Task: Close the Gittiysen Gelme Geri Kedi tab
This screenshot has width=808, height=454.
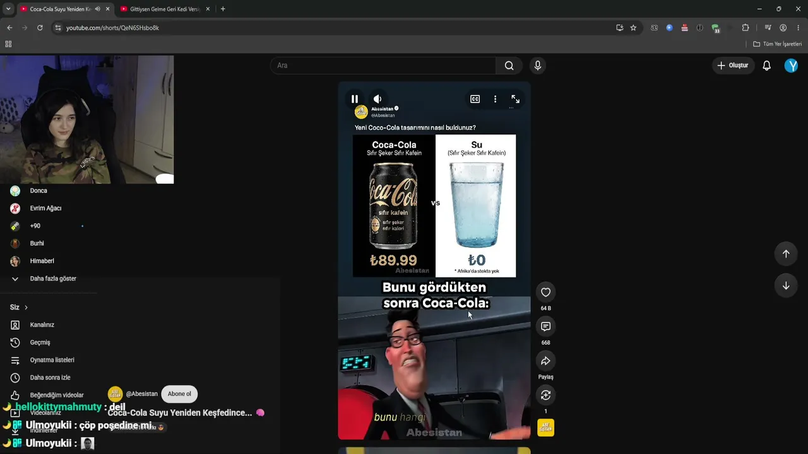Action: pos(208,9)
